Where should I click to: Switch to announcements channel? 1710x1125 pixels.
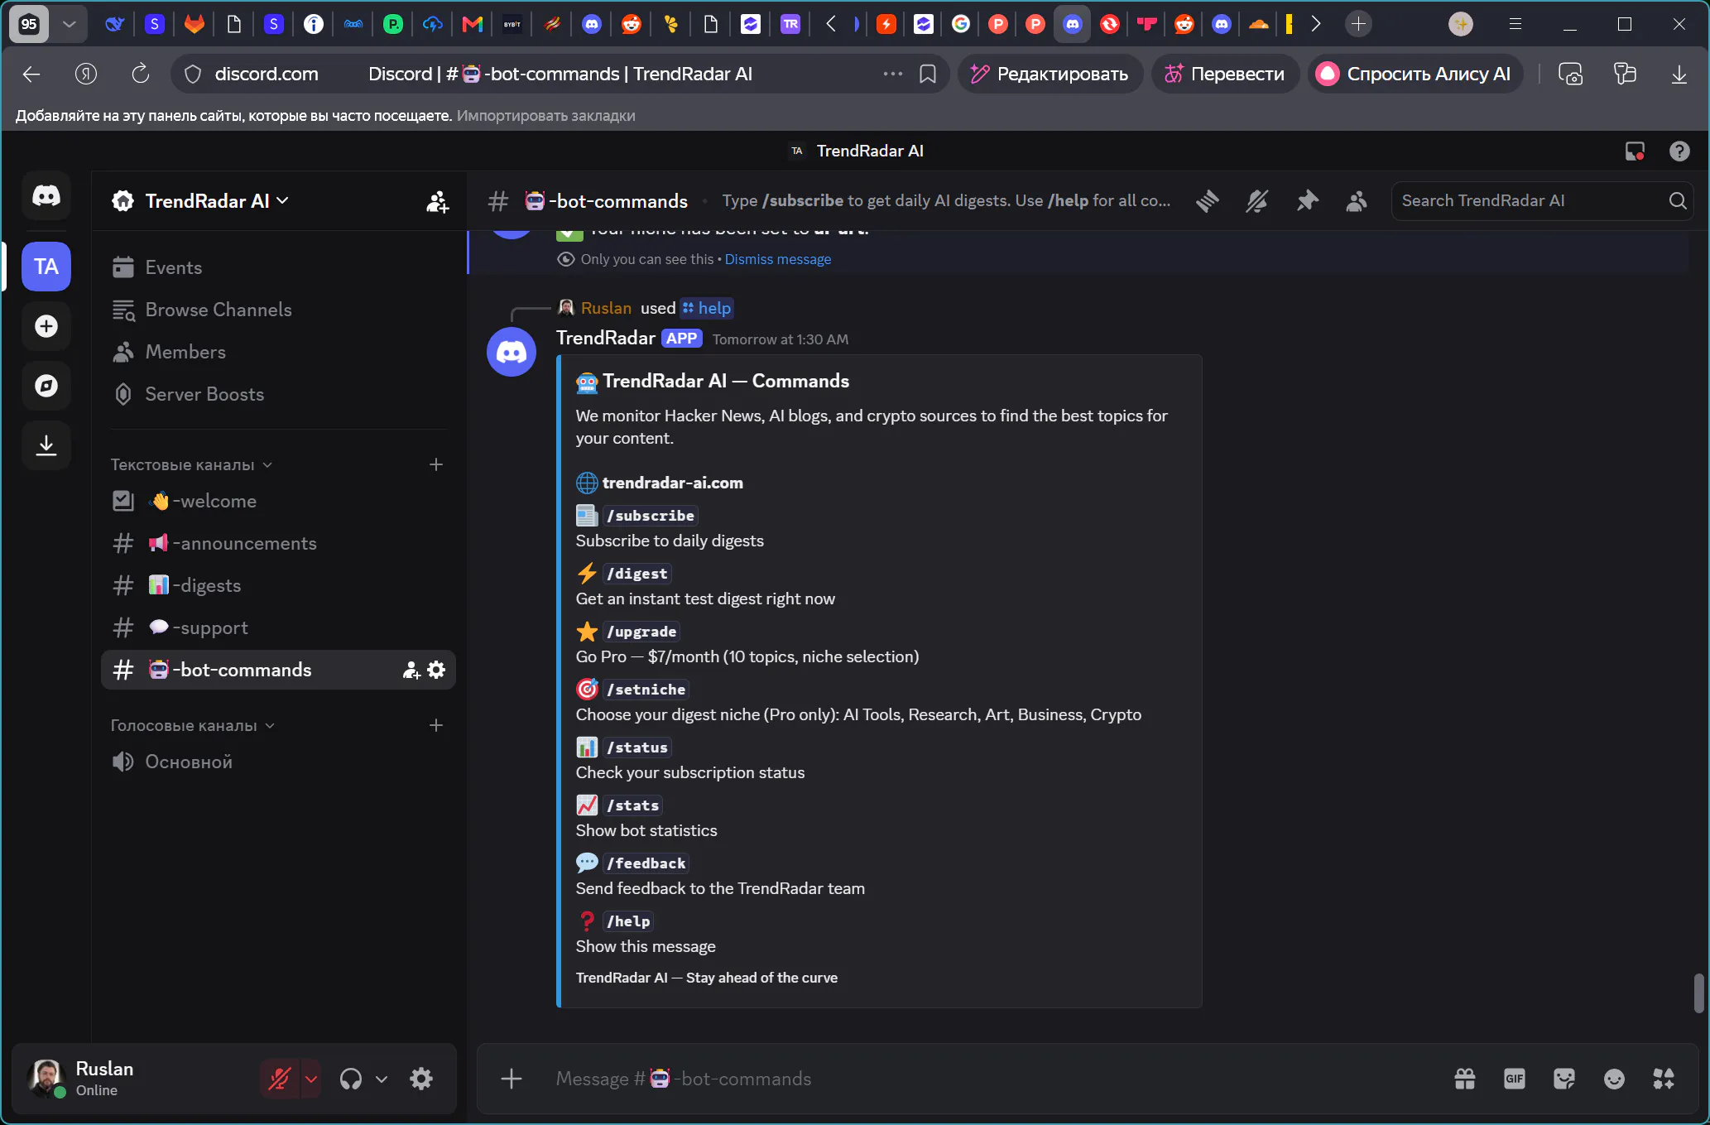pyautogui.click(x=278, y=543)
